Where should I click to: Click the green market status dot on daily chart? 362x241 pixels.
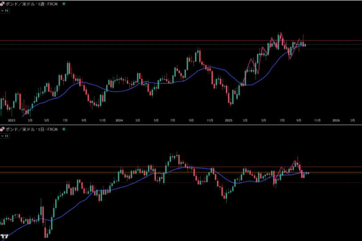[x=64, y=129]
